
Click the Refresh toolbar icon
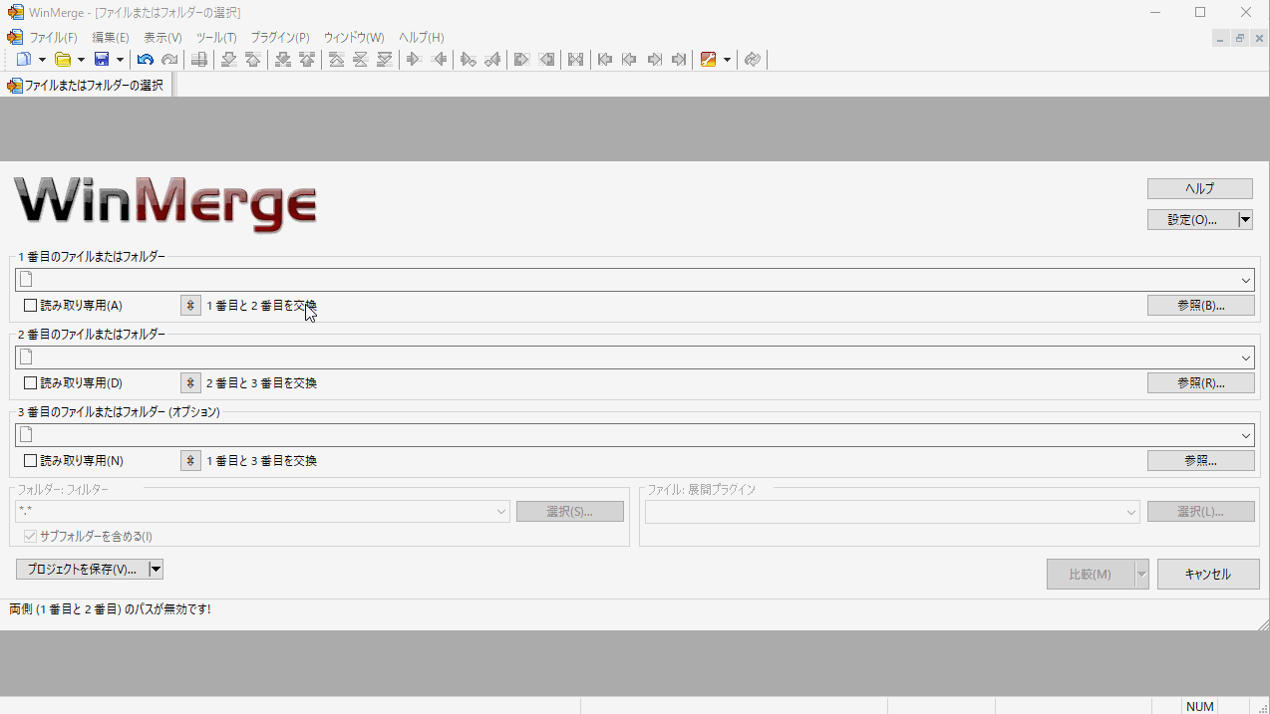click(x=753, y=60)
